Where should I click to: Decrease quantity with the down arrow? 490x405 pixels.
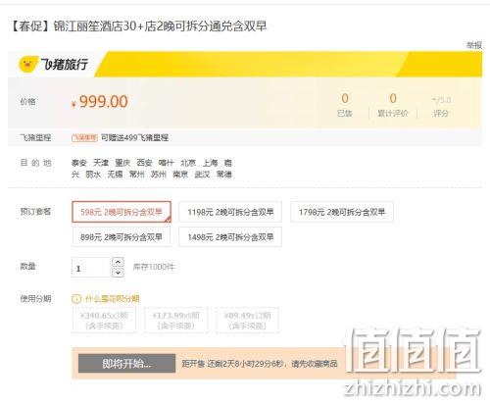[118, 273]
